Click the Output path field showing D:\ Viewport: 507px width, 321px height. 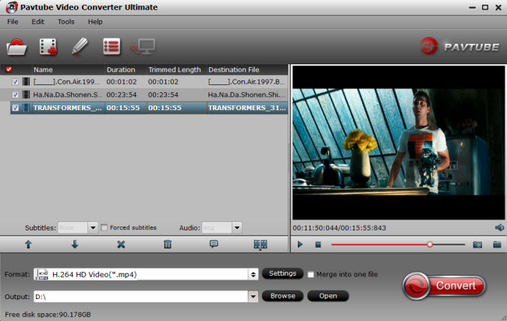(141, 296)
